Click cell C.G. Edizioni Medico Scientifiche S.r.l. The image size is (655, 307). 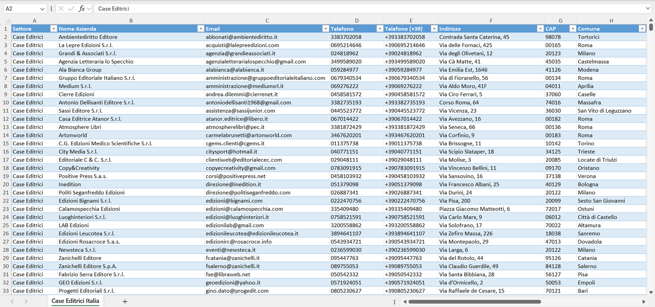coord(131,143)
